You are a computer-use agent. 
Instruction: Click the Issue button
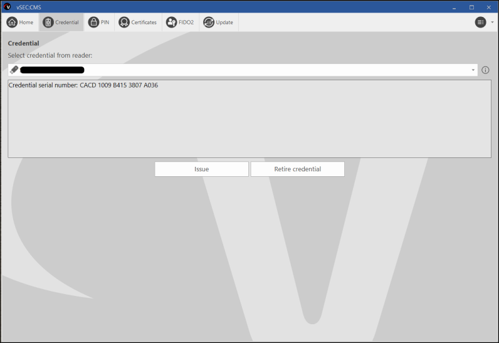201,169
